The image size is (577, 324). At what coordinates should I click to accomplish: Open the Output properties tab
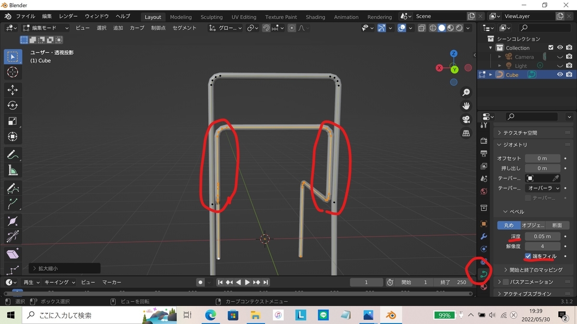(x=484, y=153)
